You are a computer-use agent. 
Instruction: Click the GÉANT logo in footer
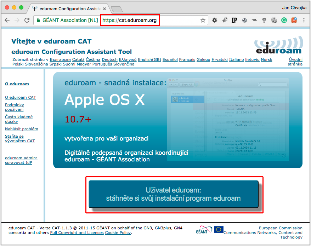(x=204, y=230)
